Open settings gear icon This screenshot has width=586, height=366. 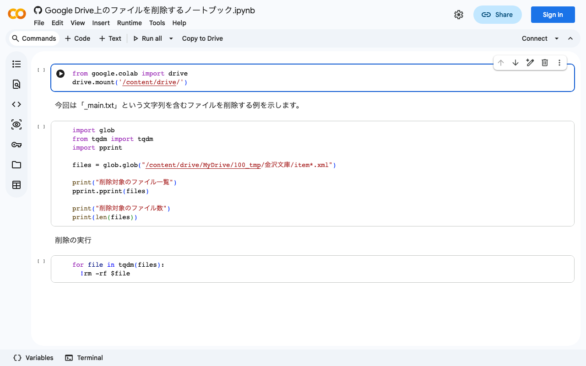coord(459,15)
